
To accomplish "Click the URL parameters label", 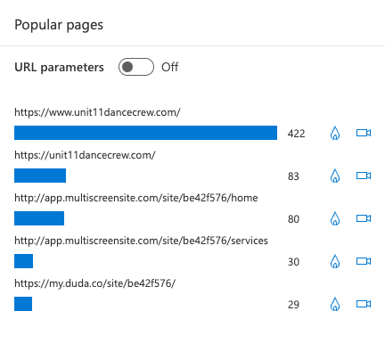I will coord(59,68).
